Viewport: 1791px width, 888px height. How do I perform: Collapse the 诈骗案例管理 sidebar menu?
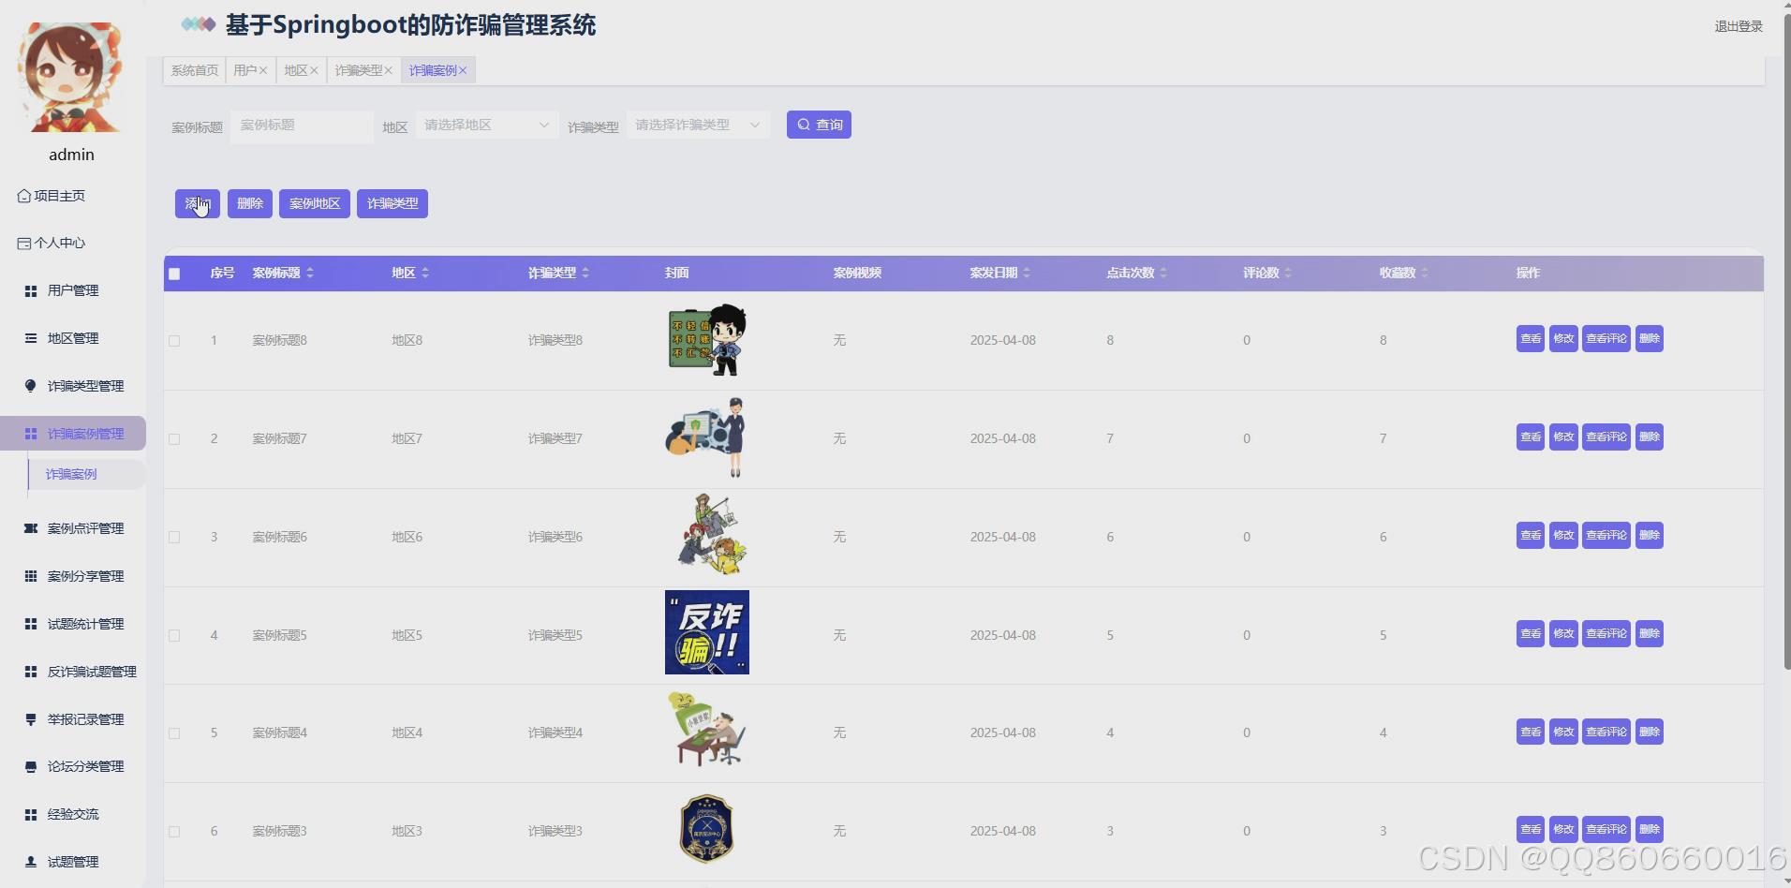(x=73, y=434)
